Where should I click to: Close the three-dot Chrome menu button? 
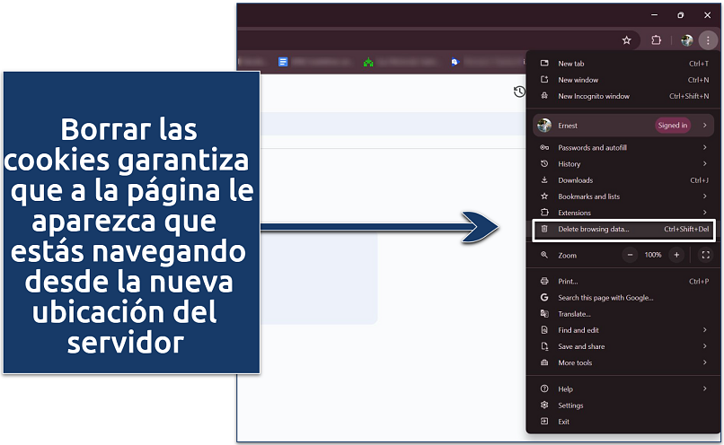707,40
